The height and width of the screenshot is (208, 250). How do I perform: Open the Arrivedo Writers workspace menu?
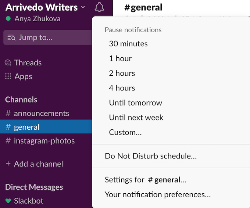tap(45, 7)
